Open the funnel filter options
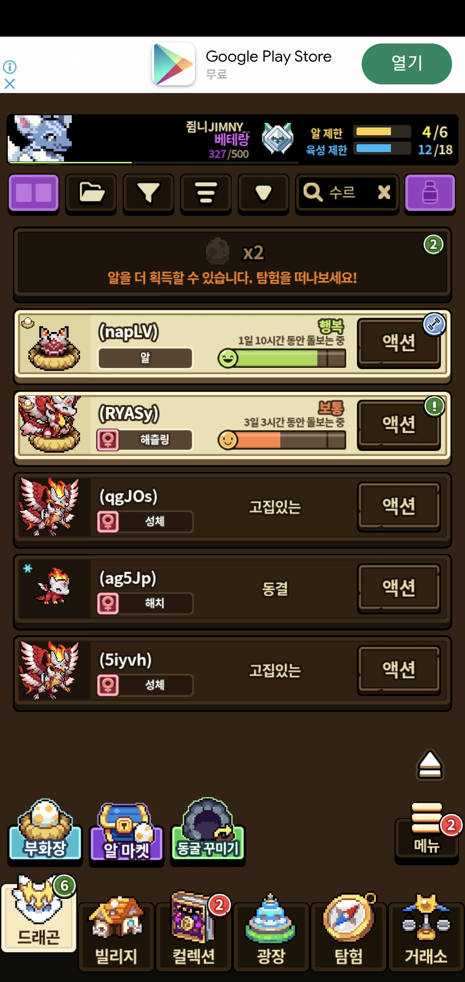Image resolution: width=465 pixels, height=982 pixels. tap(149, 193)
